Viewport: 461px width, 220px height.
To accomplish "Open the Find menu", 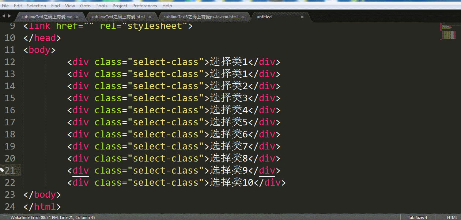I will click(x=56, y=6).
